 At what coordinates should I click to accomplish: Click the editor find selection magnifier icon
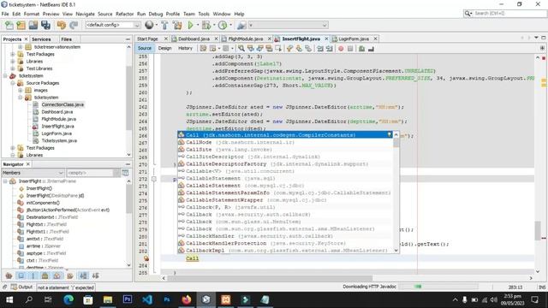[241, 49]
